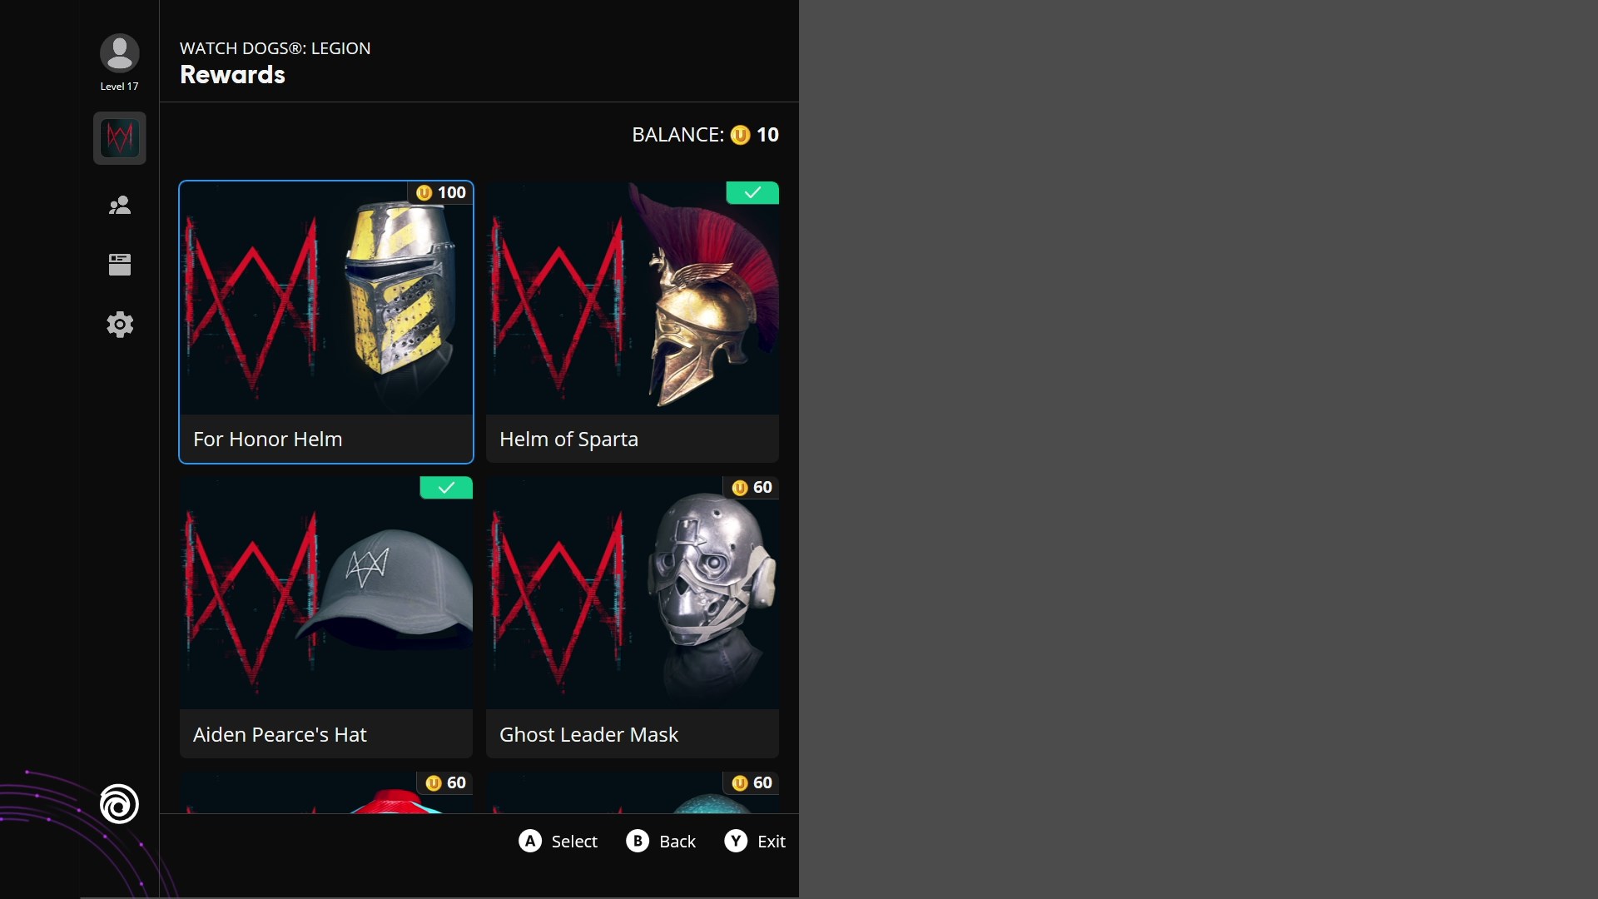Screen dimensions: 1598x899
Task: Open the Ghost Leader Mask reward
Action: point(633,617)
